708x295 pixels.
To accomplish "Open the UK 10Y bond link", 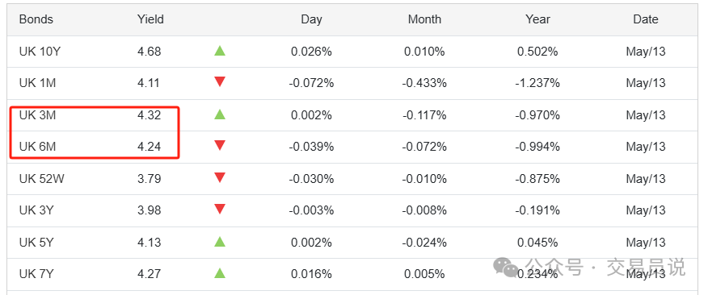I will pos(40,52).
